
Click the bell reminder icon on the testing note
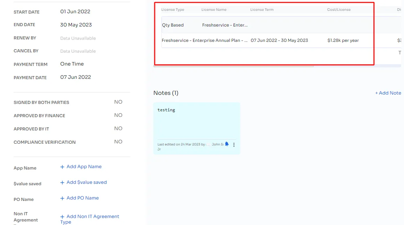(x=227, y=144)
